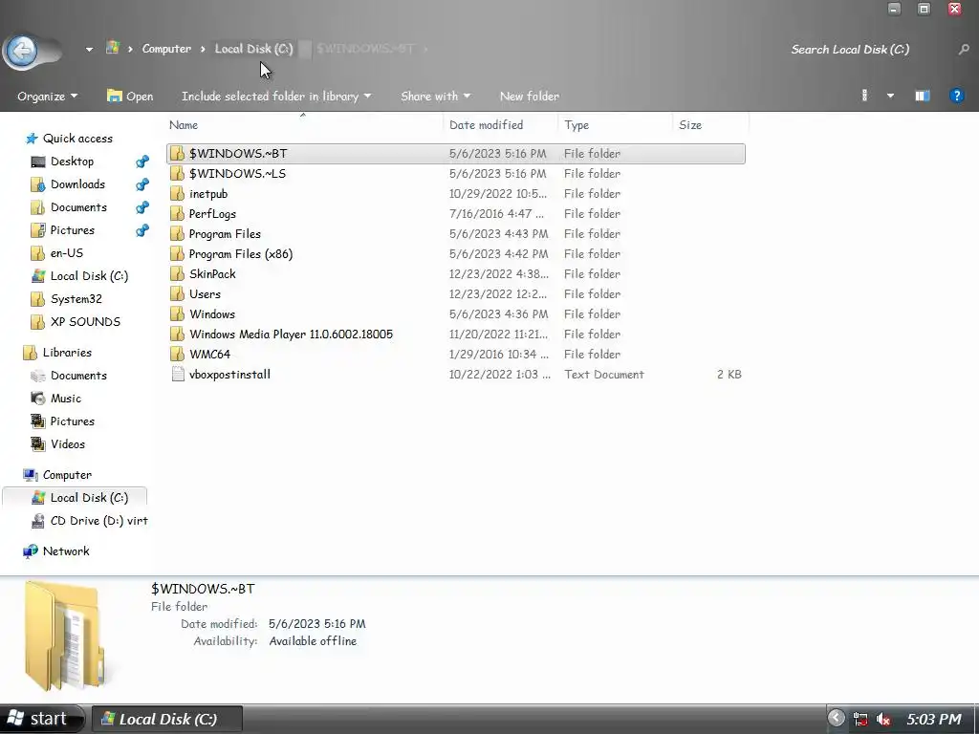
Task: Click the Open toolbar button
Action: (x=130, y=97)
